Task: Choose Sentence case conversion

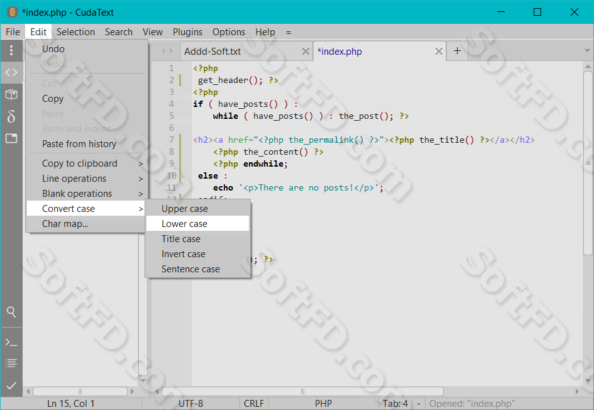Action: pyautogui.click(x=198, y=269)
